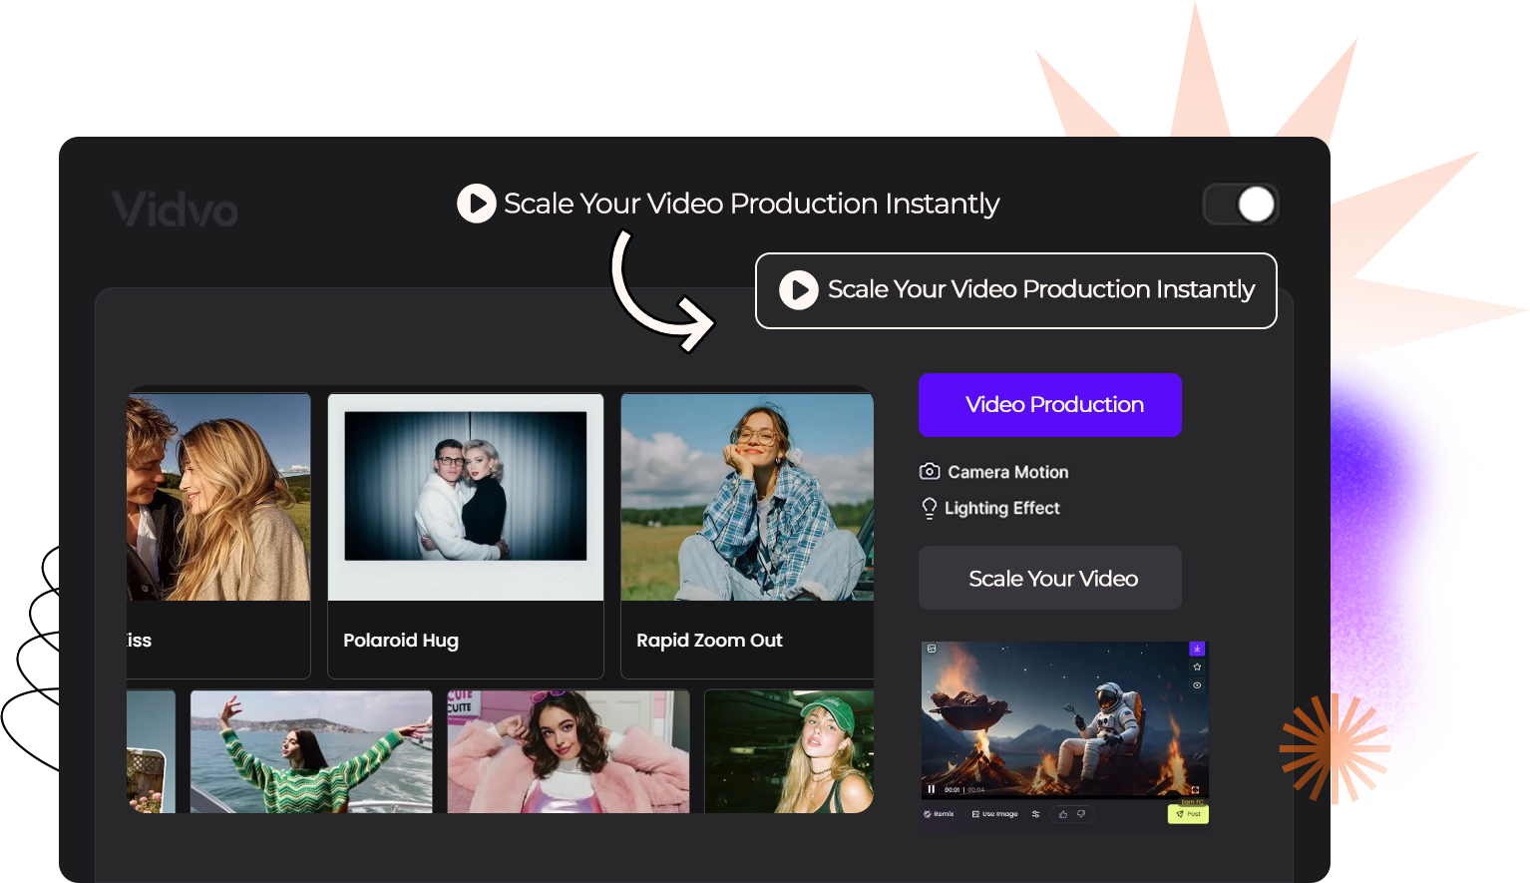Click the Vidvo logo

pos(176,210)
